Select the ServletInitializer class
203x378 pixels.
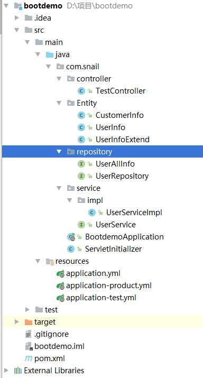coord(113,249)
